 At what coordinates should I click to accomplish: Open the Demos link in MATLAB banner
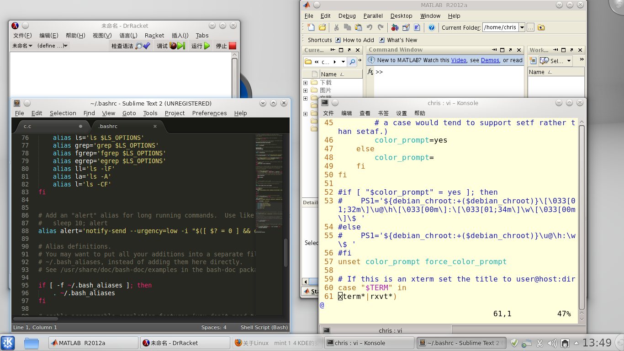[490, 60]
